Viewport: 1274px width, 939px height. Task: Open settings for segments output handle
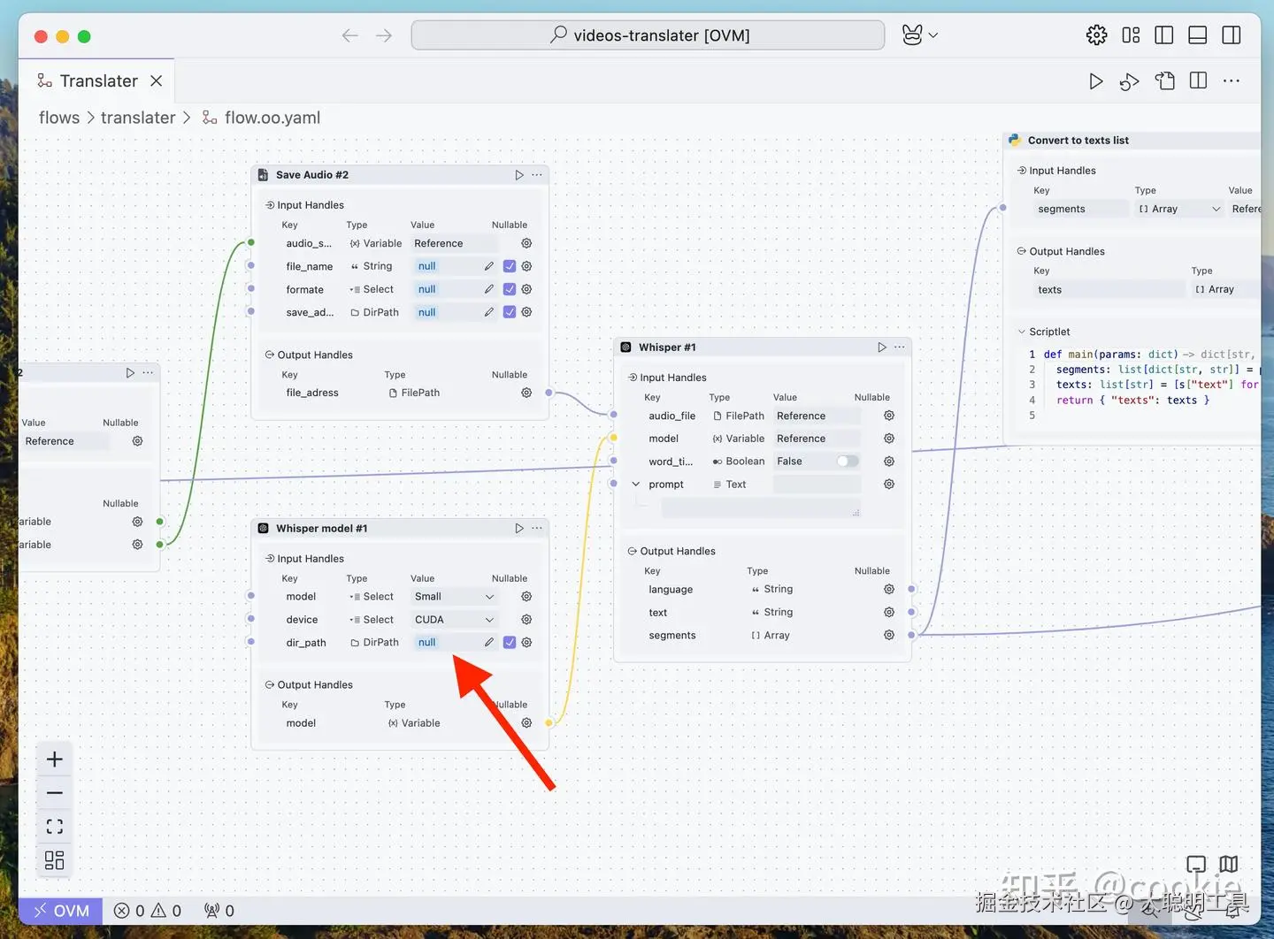click(889, 635)
